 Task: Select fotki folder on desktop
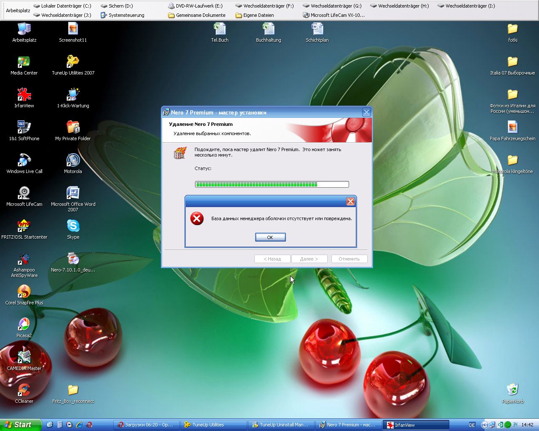point(512,32)
